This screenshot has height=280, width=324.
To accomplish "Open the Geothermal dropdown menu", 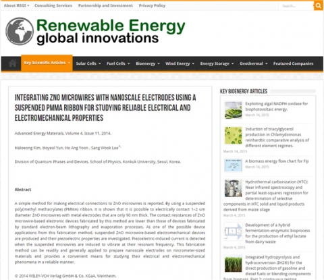I will point(253,63).
